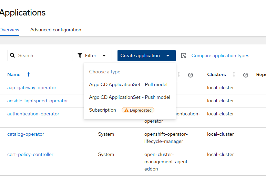Sort by Name using the arrow icon

click(x=29, y=74)
